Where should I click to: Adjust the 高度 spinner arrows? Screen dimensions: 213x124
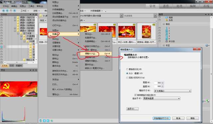[x=163, y=86]
